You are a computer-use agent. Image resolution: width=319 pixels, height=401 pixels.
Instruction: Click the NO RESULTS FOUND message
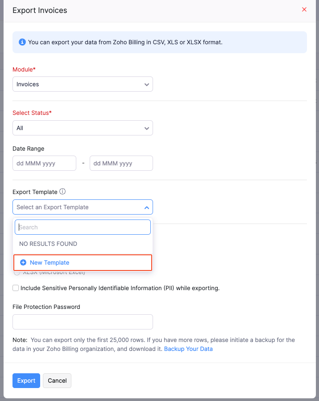(x=48, y=244)
